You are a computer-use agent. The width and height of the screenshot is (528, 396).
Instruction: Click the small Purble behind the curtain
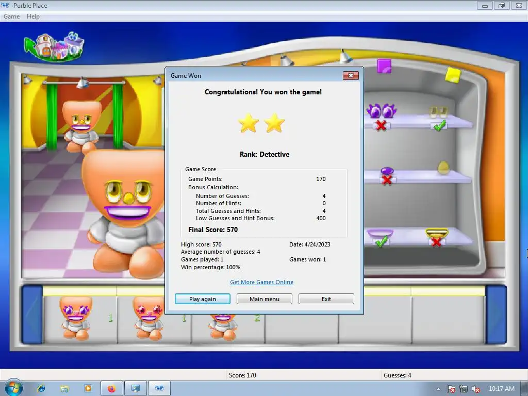pos(81,127)
